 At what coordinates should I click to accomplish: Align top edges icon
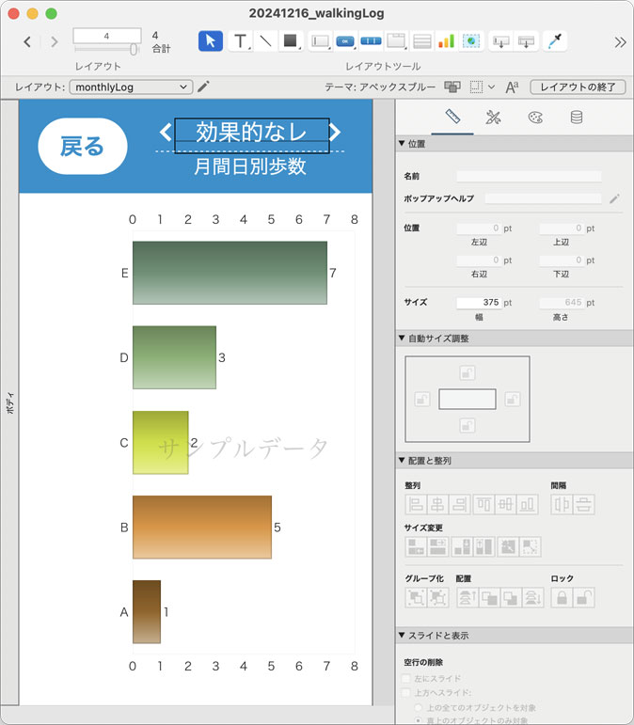484,504
